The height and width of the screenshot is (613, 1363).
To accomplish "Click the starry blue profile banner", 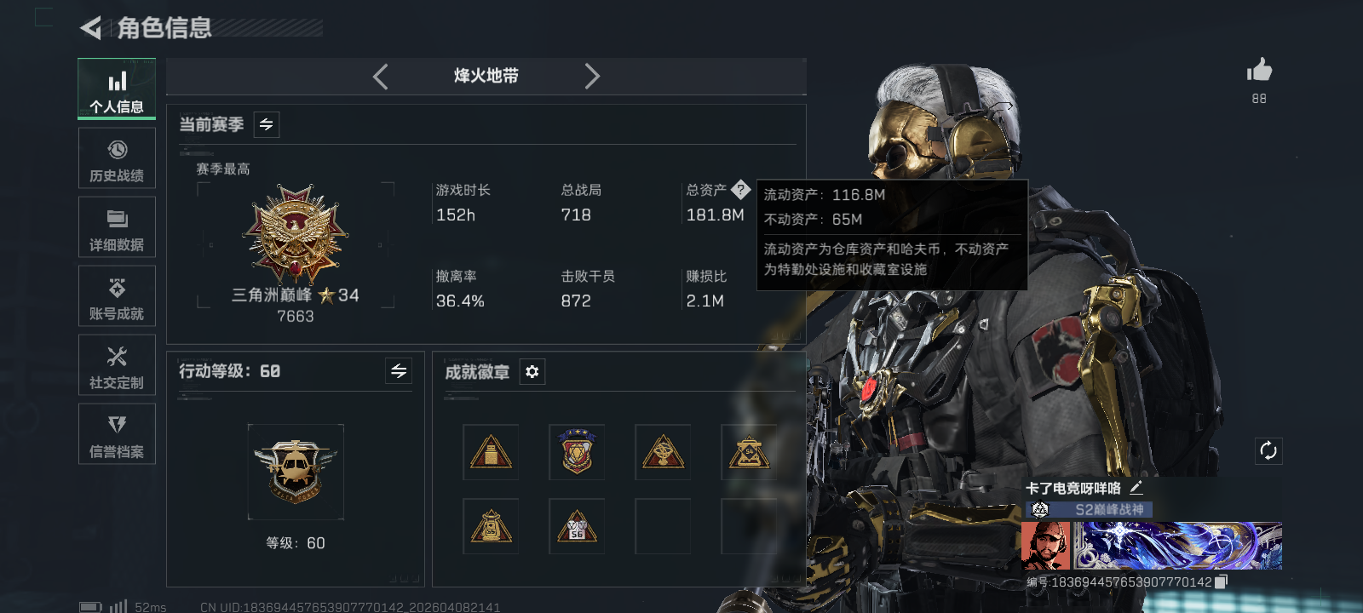I will 1177,546.
